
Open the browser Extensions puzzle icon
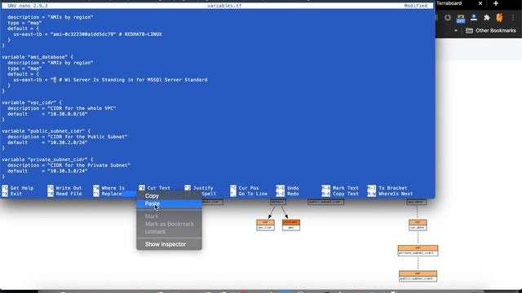point(487,18)
